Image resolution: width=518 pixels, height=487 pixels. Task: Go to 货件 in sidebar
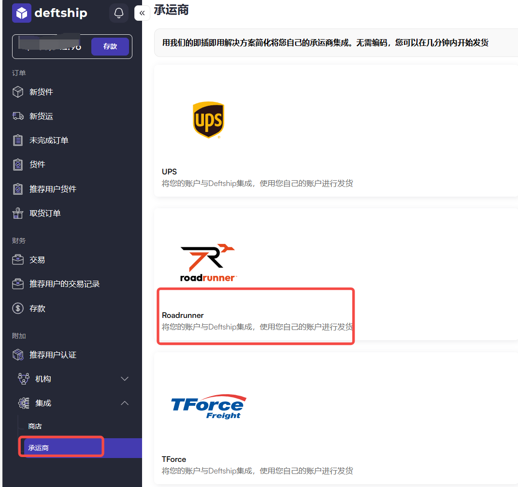(x=37, y=164)
